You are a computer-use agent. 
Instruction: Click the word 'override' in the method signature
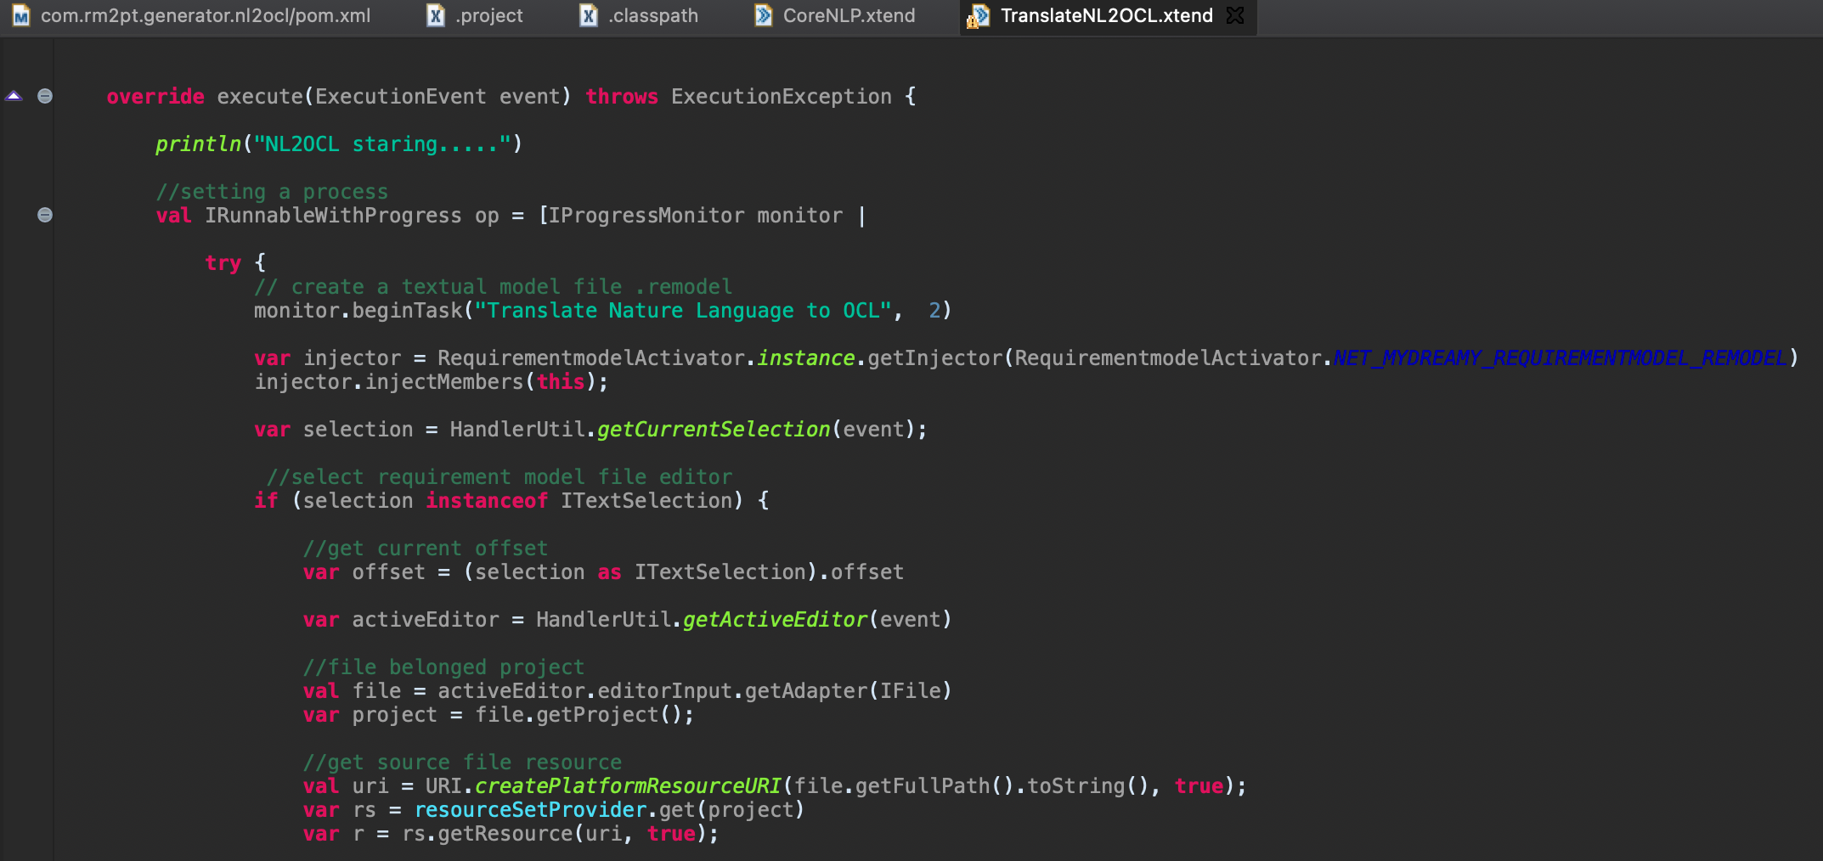point(155,97)
